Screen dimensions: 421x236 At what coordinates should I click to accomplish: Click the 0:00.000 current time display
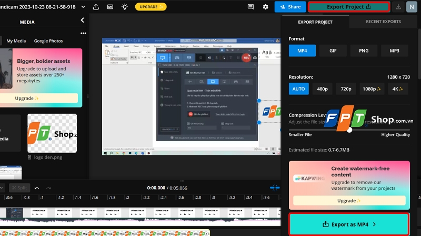(x=156, y=188)
